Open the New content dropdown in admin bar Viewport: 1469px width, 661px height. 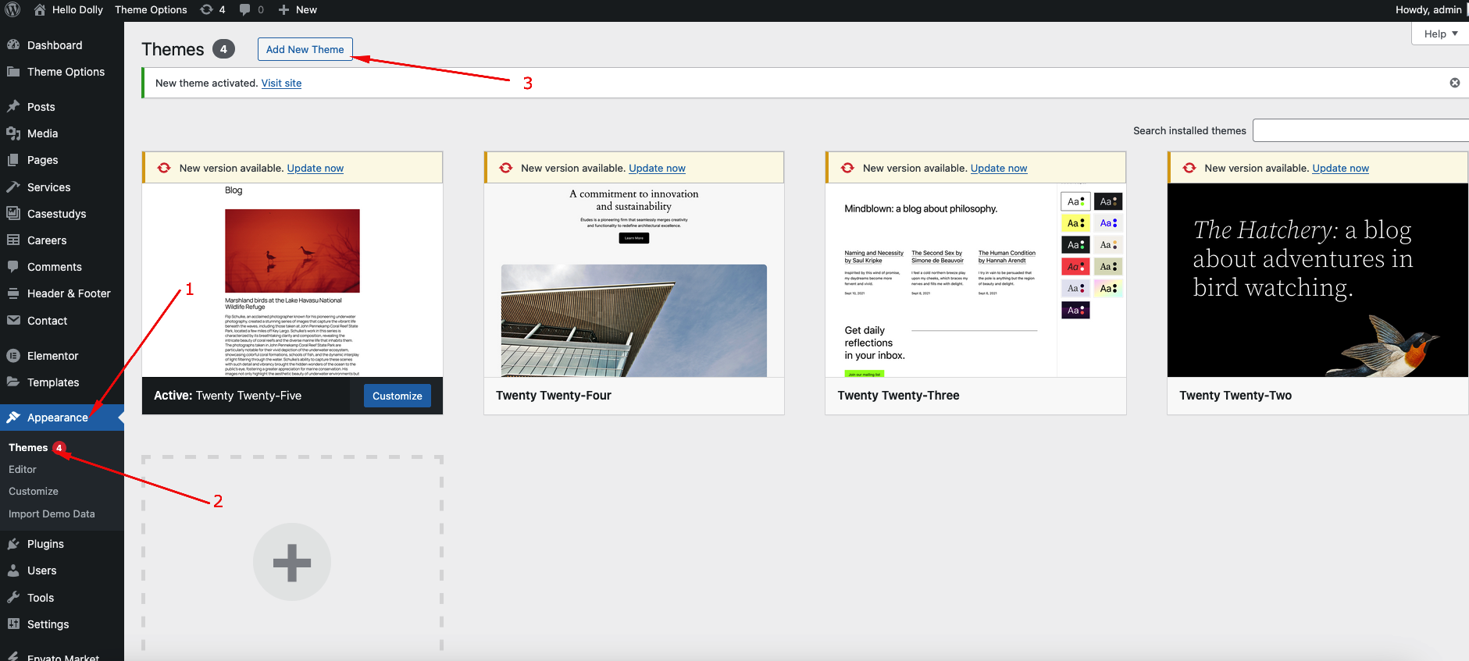coord(298,10)
